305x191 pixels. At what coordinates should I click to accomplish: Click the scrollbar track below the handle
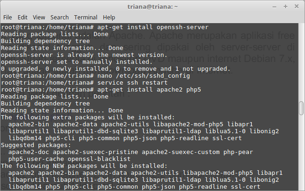301,153
